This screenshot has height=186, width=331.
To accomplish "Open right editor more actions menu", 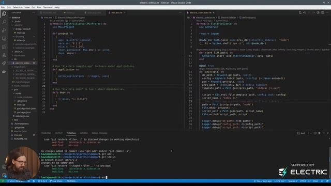I will coord(327,12).
